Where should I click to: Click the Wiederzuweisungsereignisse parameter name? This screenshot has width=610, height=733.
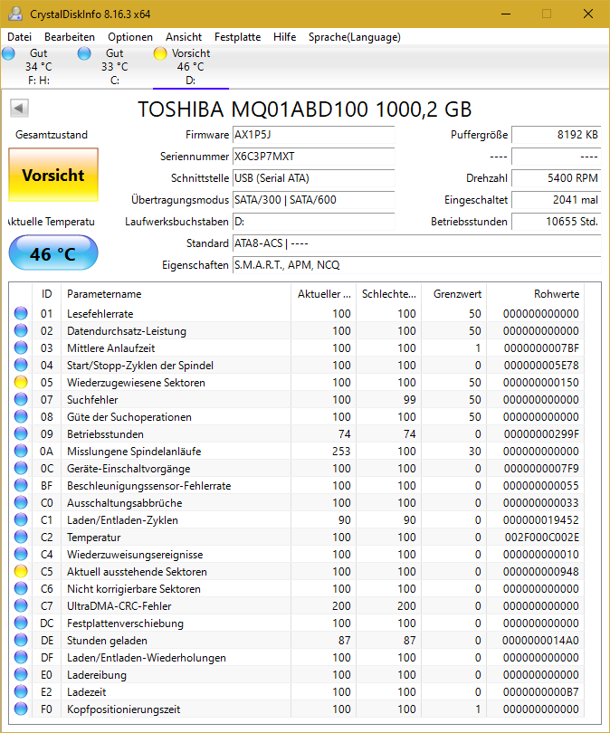[x=135, y=555]
